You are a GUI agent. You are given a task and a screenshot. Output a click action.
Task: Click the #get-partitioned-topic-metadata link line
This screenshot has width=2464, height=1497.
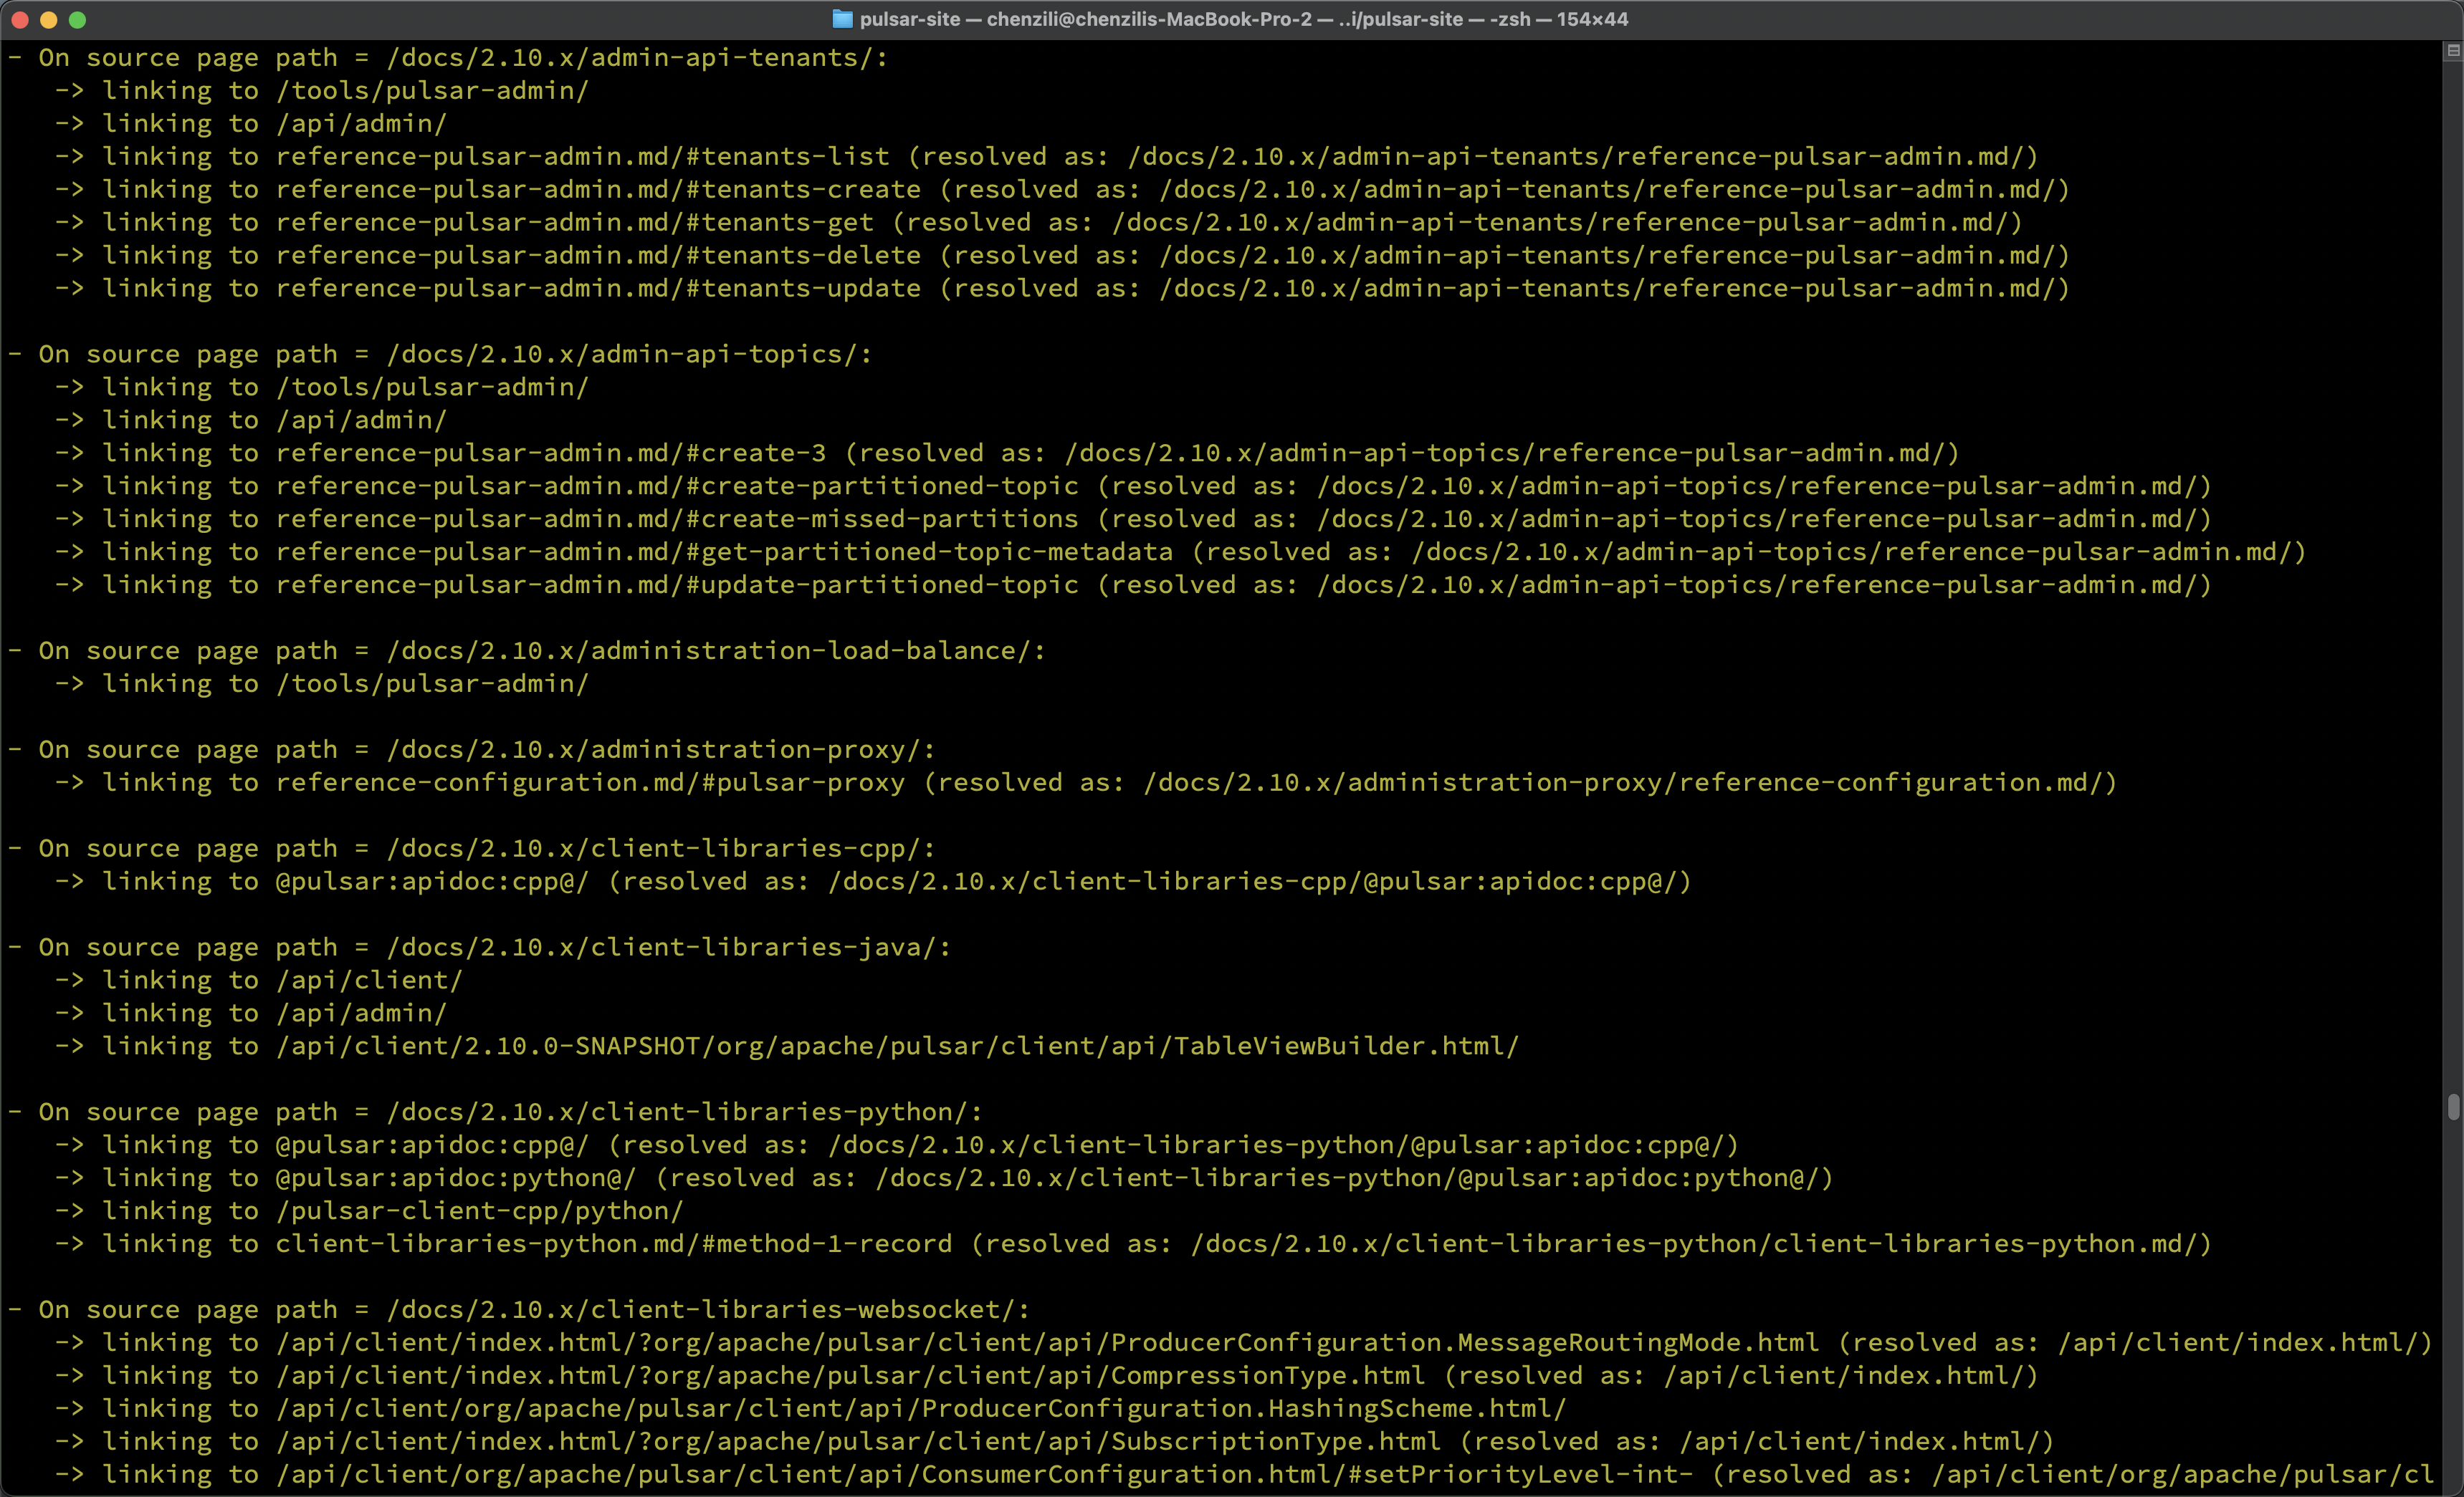click(x=1180, y=552)
